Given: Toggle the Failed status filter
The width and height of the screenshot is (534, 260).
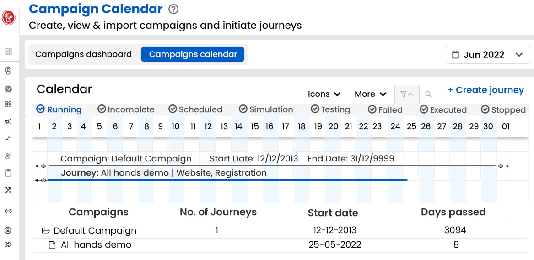Looking at the screenshot, I should pos(386,110).
